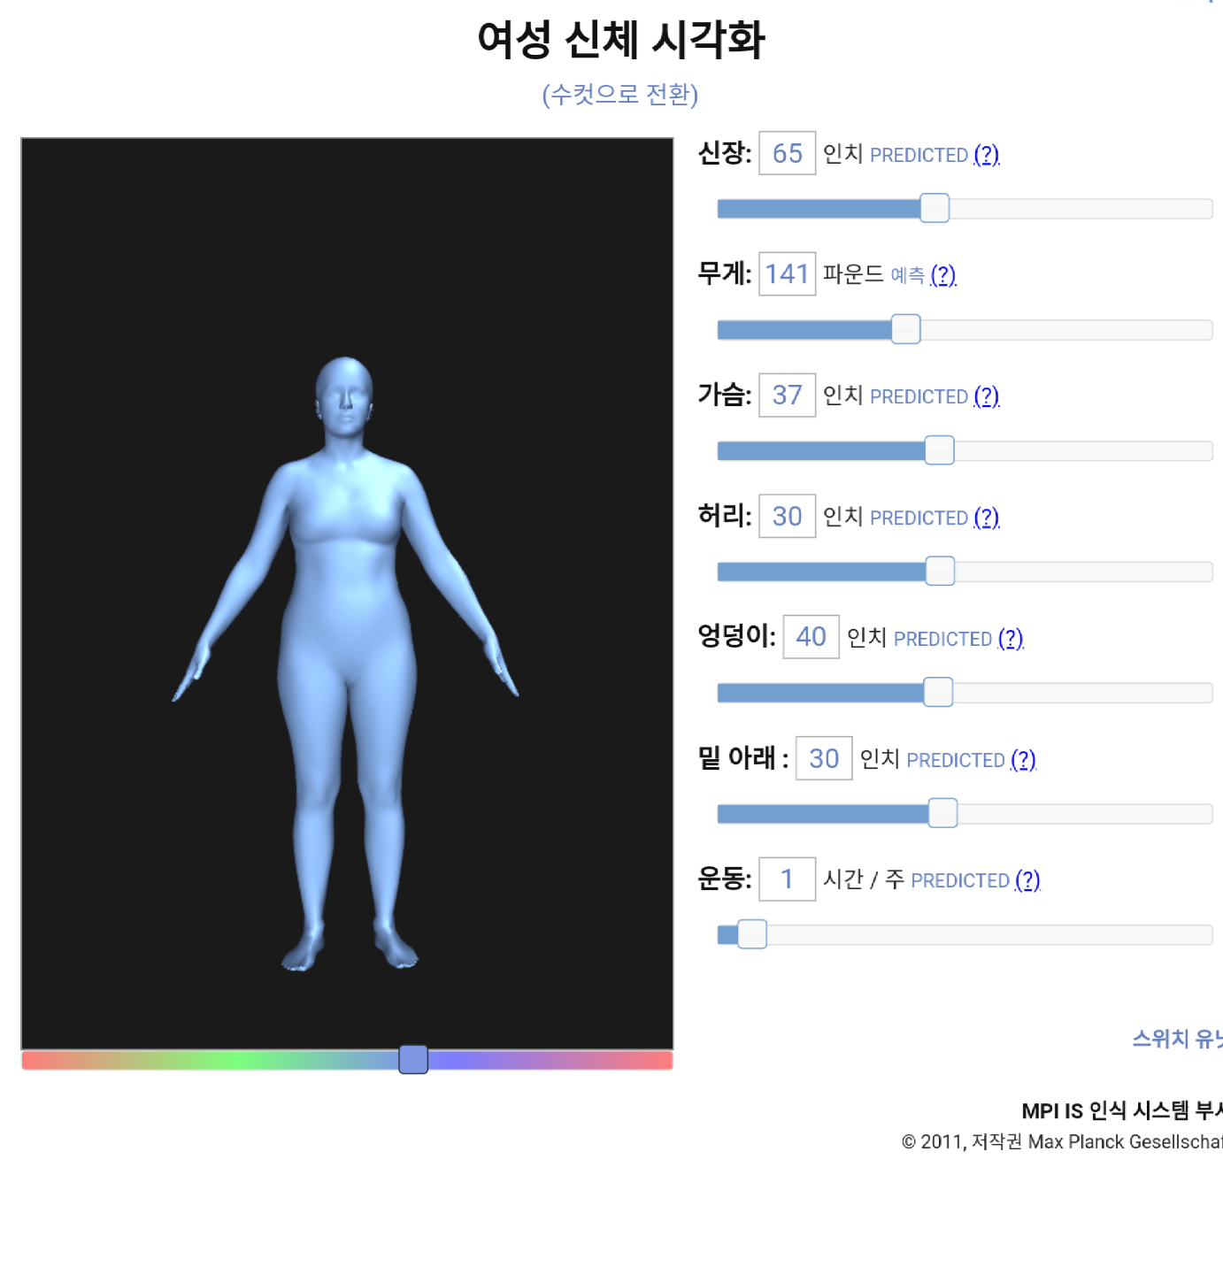Toggle the PREDICTED label beside 엉덩이

(942, 639)
